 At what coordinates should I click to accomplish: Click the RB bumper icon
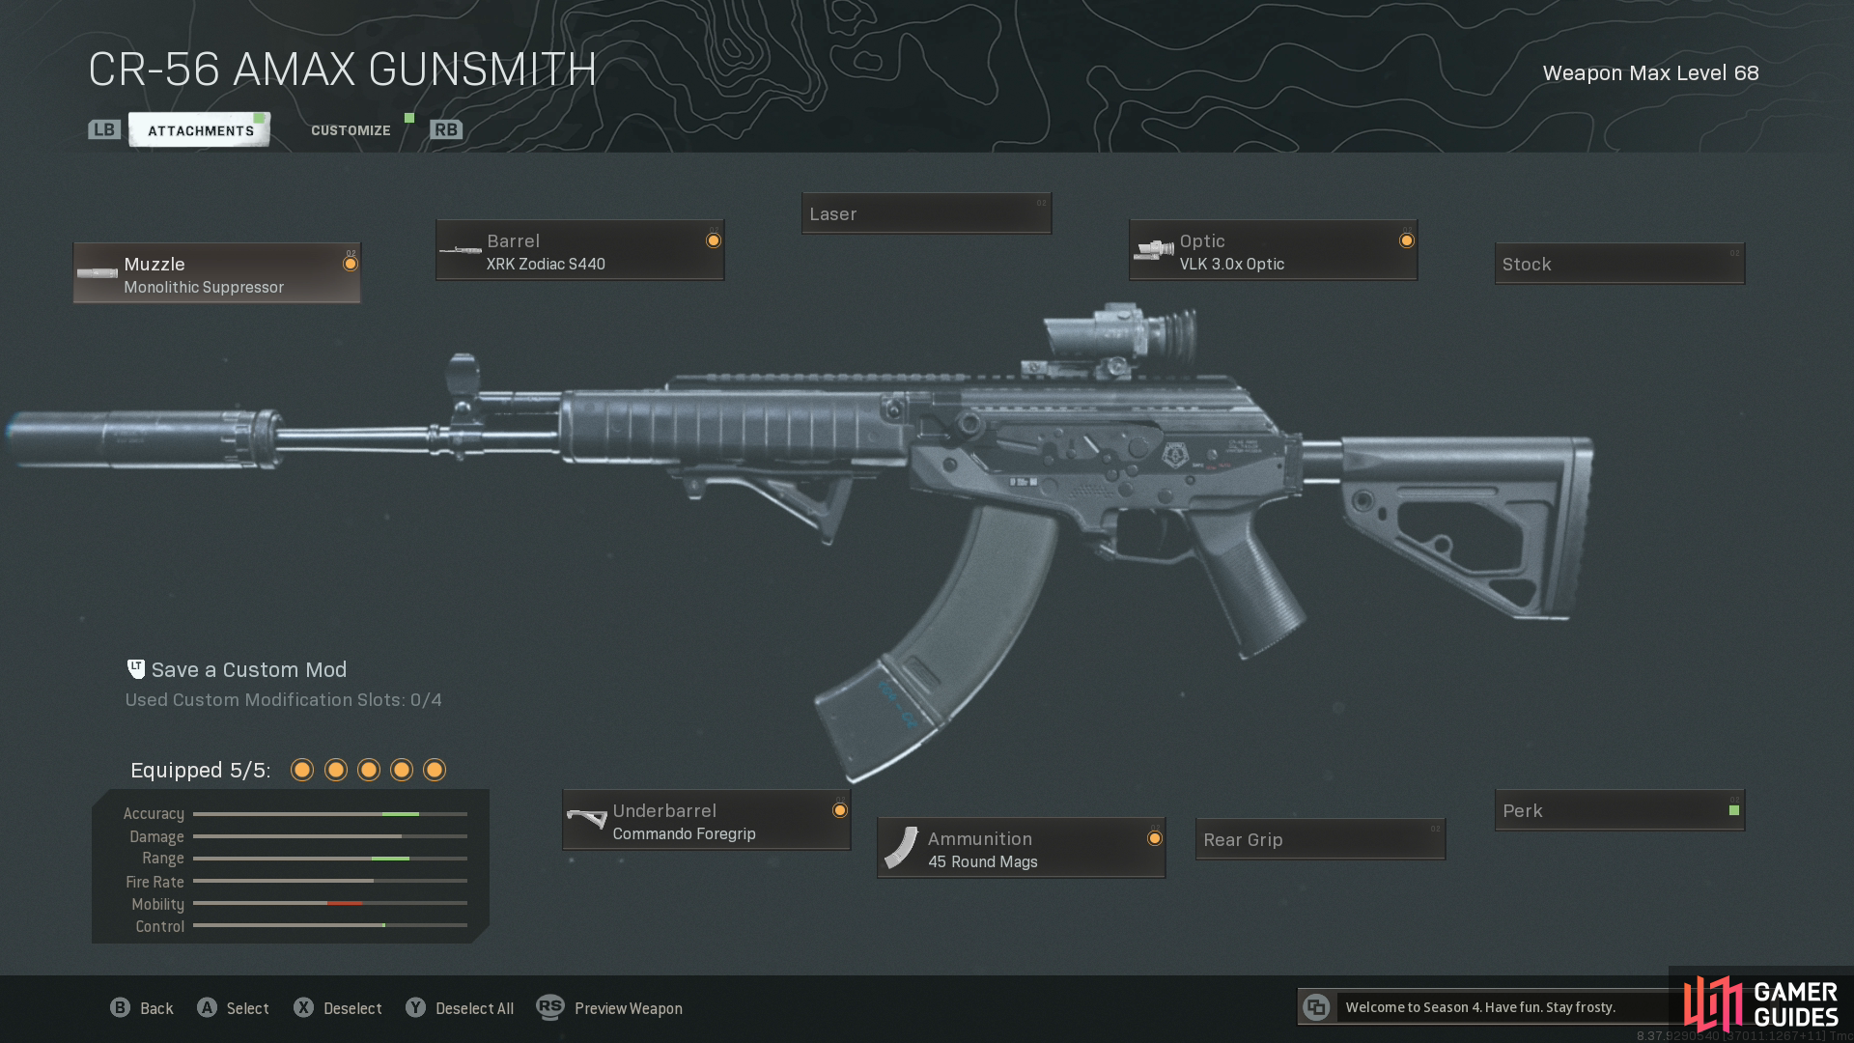click(x=446, y=129)
